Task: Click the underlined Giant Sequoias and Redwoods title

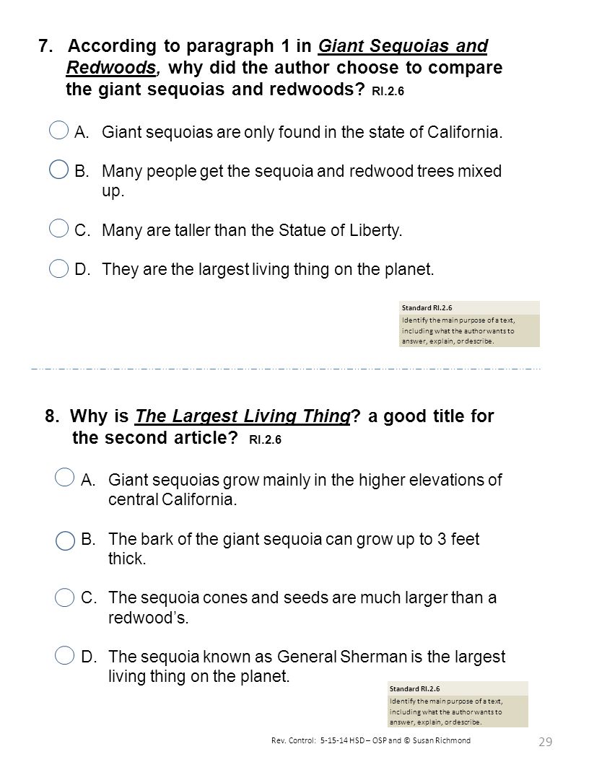Action: coord(277,56)
